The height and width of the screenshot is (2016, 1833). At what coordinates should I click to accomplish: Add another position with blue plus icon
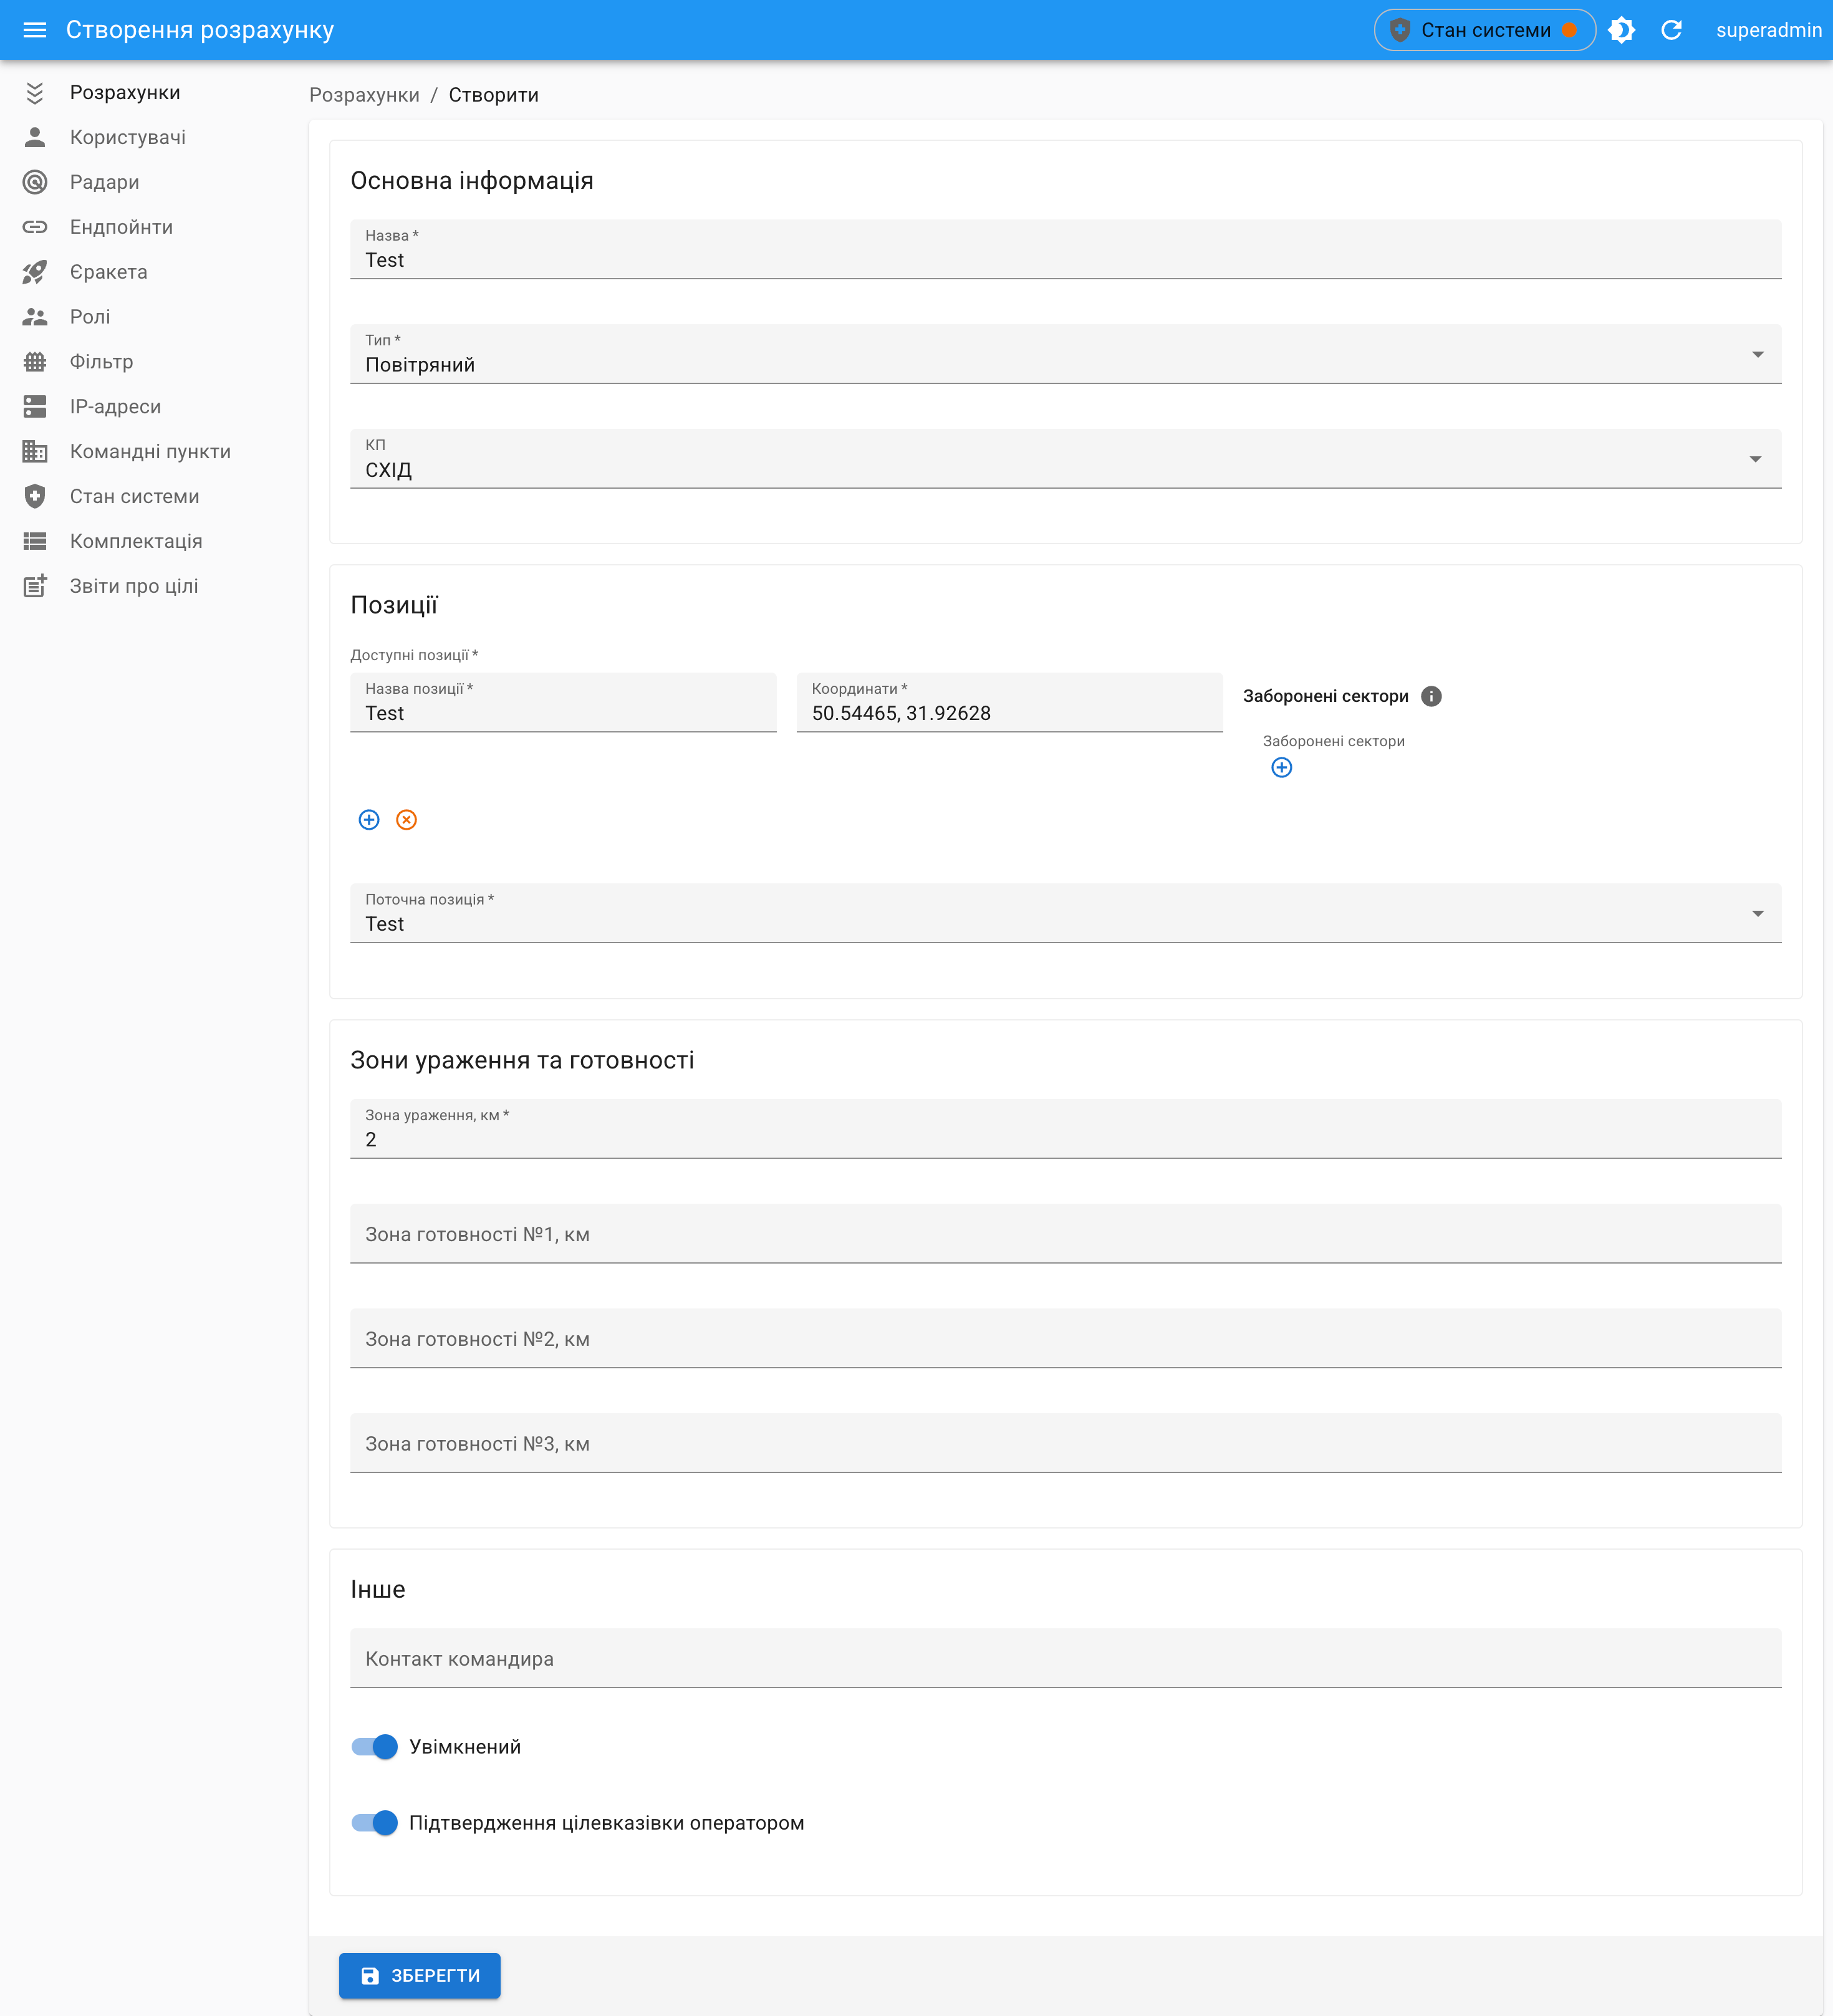click(369, 820)
